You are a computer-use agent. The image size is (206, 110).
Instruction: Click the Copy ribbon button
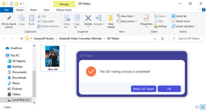(x=22, y=20)
